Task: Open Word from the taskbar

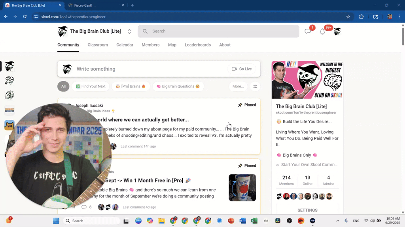Action: 242,221
